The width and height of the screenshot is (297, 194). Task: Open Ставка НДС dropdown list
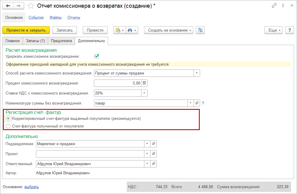pos(144,93)
